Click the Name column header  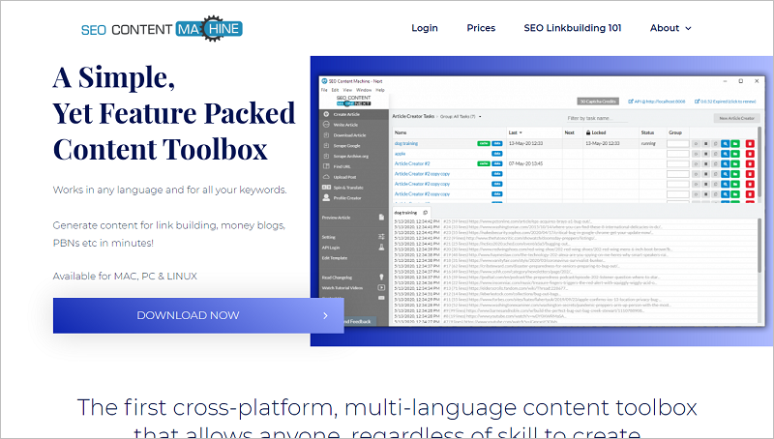point(401,132)
